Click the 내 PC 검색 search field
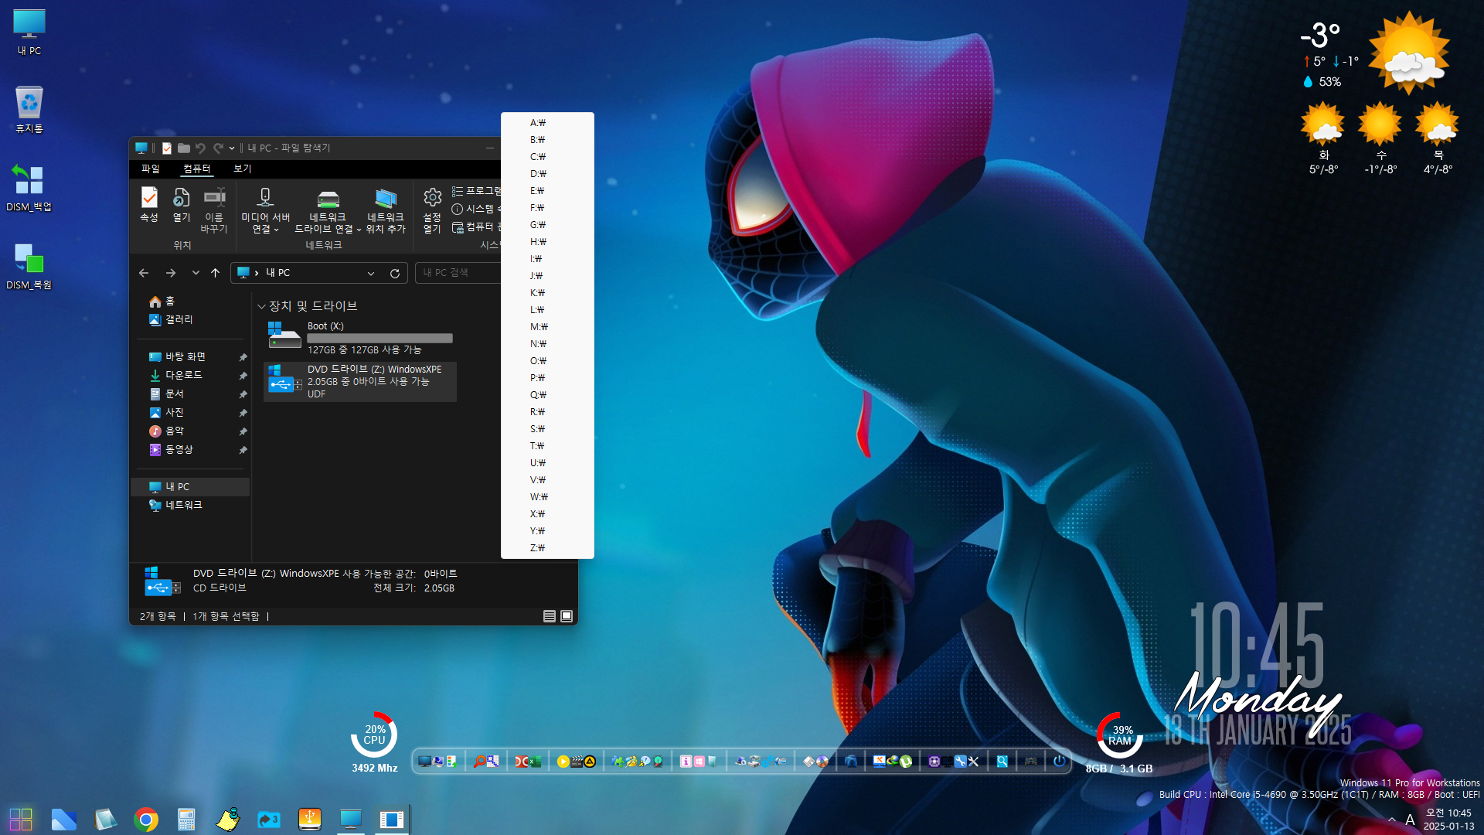 click(x=458, y=273)
